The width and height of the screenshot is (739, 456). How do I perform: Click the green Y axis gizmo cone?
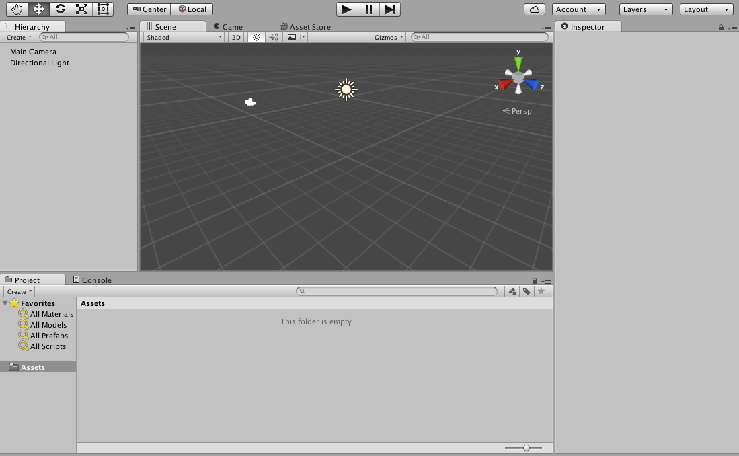click(x=518, y=63)
